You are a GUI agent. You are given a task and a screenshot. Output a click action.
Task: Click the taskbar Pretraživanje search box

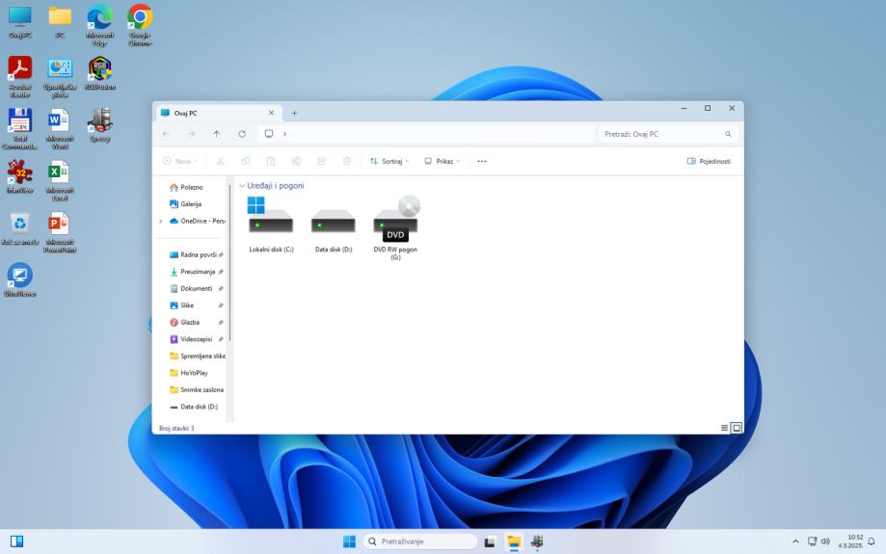click(419, 541)
